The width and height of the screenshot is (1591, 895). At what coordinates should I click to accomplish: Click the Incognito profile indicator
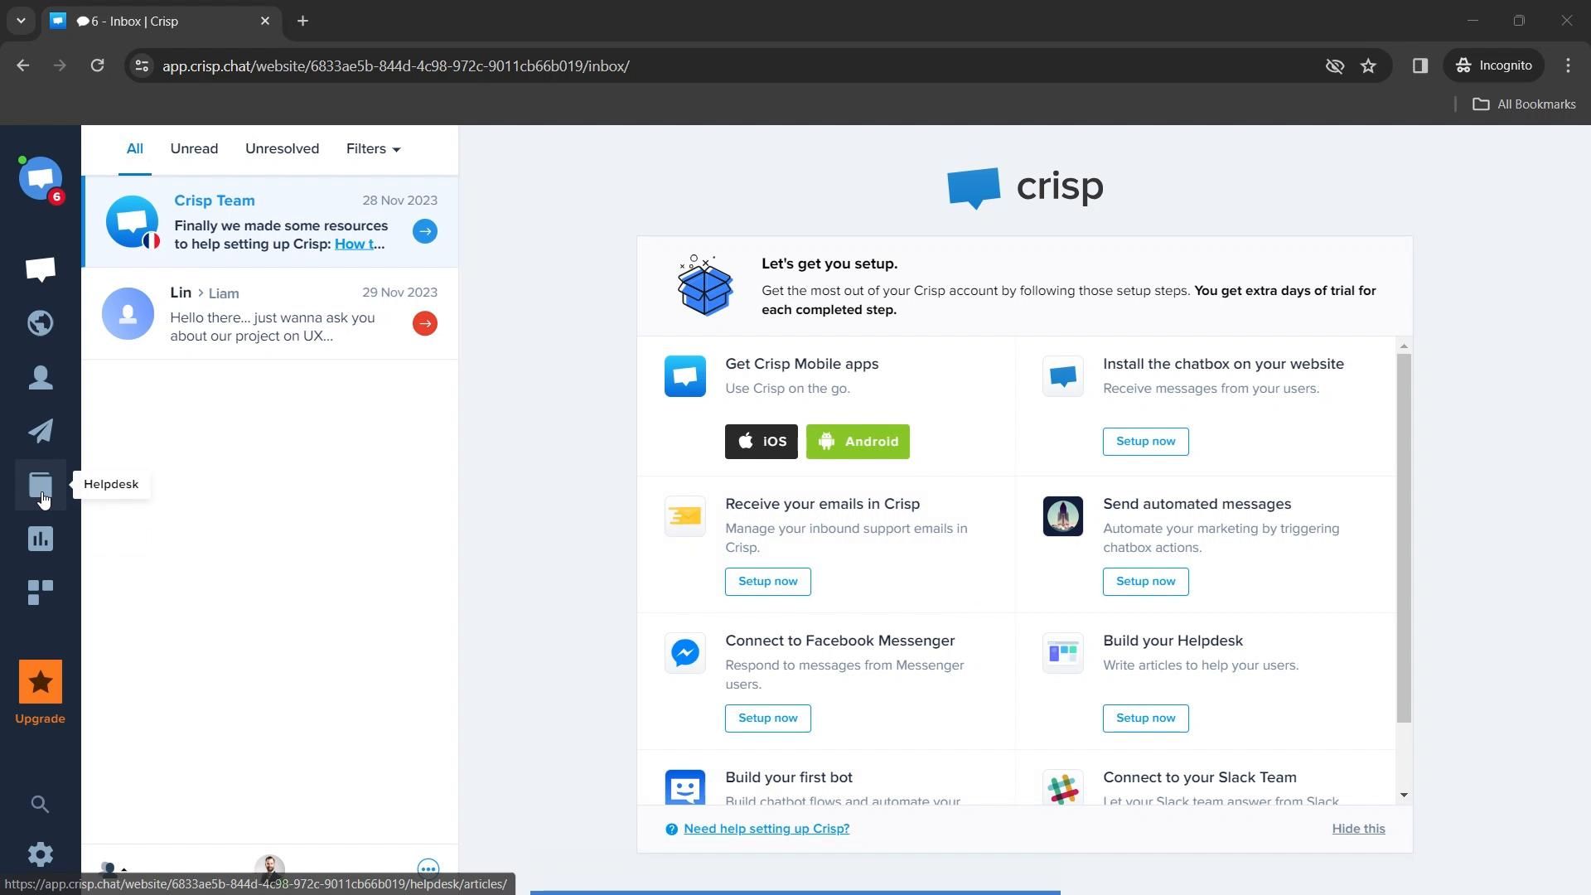[1494, 65]
